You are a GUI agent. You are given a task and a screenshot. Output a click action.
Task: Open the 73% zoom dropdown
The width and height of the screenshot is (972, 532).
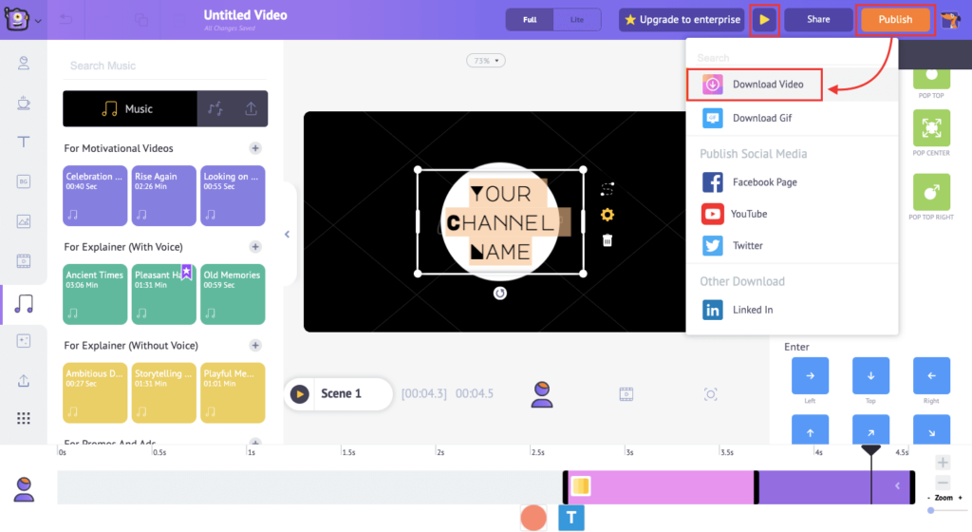coord(486,61)
